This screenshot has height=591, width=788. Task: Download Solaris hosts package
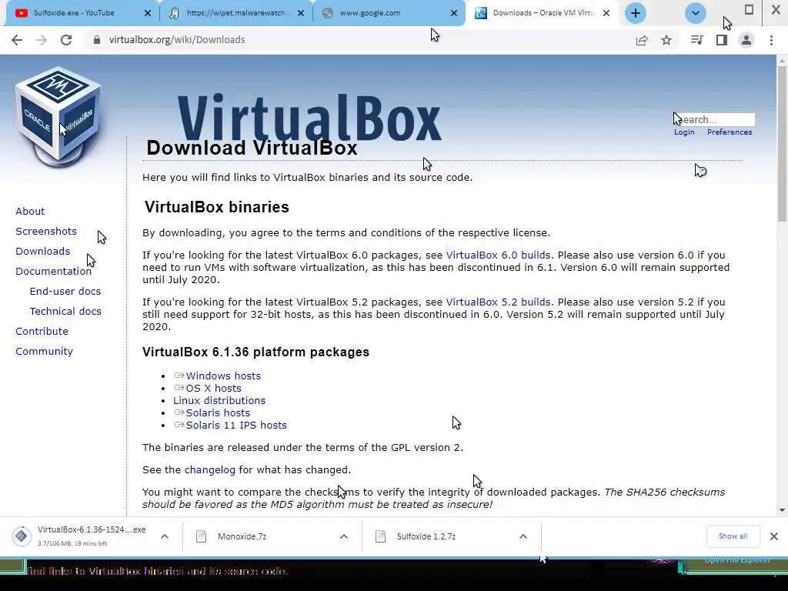click(218, 413)
